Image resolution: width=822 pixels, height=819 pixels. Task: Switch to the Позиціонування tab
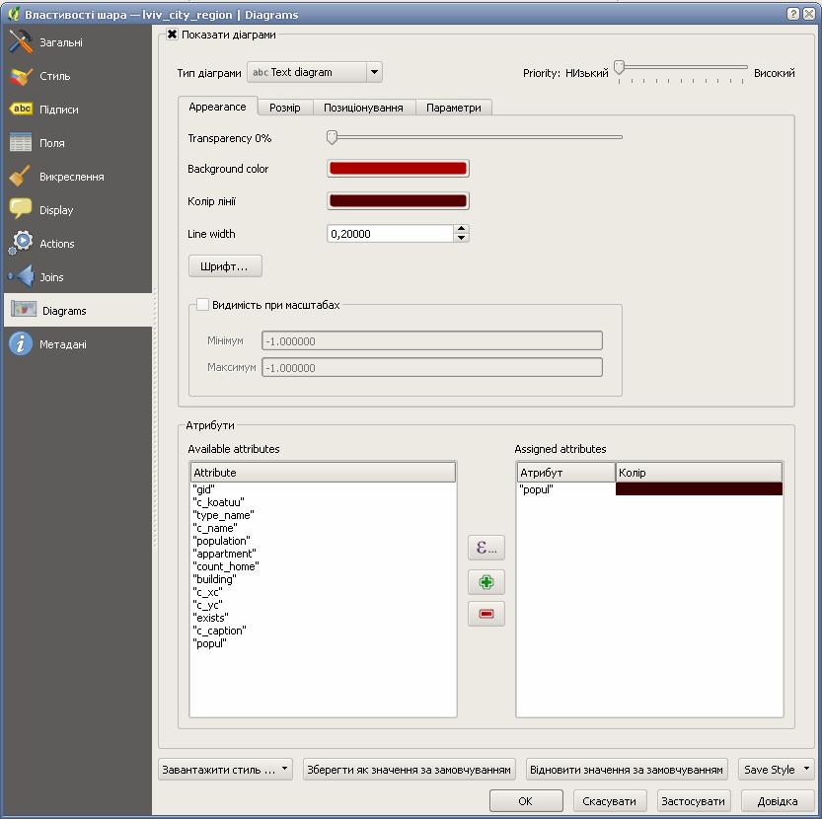pyautogui.click(x=363, y=108)
